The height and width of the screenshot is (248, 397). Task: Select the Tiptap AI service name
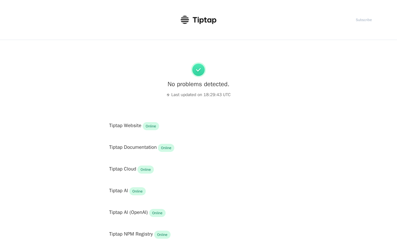click(118, 191)
